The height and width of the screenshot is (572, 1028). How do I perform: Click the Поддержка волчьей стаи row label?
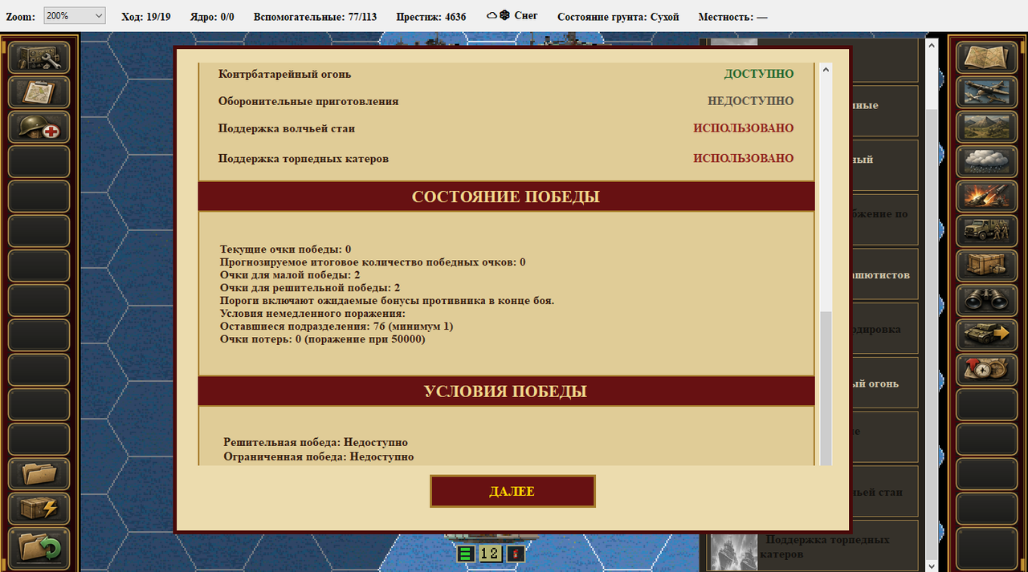pyautogui.click(x=287, y=128)
